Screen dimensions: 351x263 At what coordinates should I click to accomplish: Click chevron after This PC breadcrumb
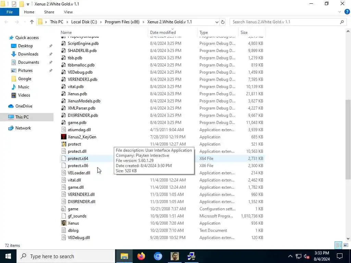tap(67, 22)
